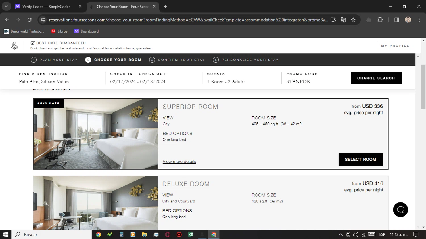View more details of Superior Room
This screenshot has height=239, width=426.
[x=179, y=162]
